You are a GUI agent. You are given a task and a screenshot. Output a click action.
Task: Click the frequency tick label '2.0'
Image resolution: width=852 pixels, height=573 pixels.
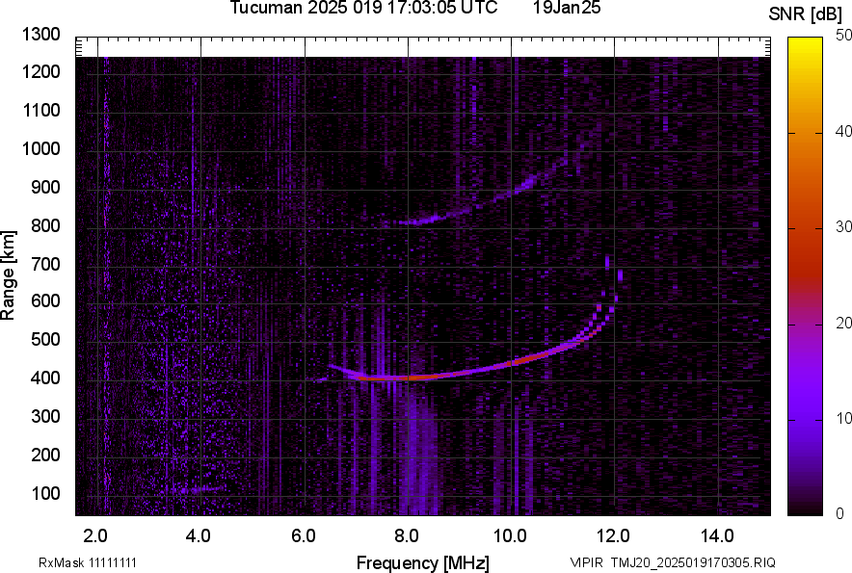click(95, 536)
